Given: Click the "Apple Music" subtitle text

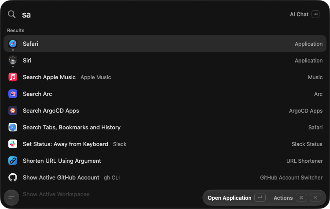Looking at the screenshot, I should [x=96, y=77].
